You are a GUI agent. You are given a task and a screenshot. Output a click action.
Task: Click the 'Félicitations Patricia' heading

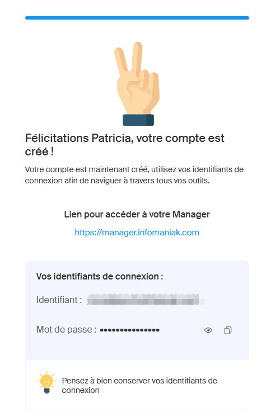pyautogui.click(x=124, y=145)
